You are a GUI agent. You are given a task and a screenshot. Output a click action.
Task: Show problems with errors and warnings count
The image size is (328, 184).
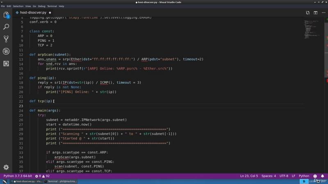[42, 176]
